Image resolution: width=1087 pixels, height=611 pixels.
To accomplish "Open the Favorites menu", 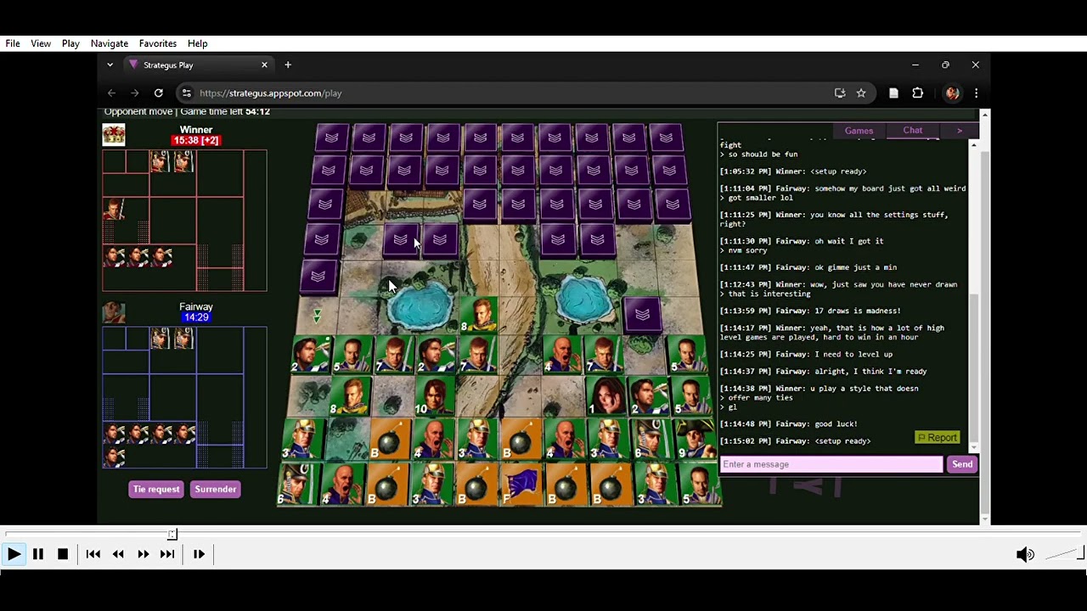I will [158, 43].
